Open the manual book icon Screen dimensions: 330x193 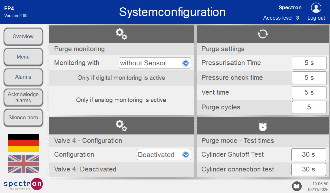click(x=296, y=186)
